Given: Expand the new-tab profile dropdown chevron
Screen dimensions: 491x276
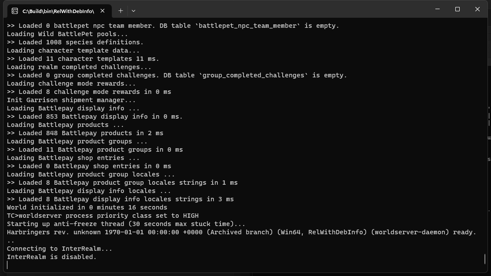Looking at the screenshot, I should click(134, 11).
